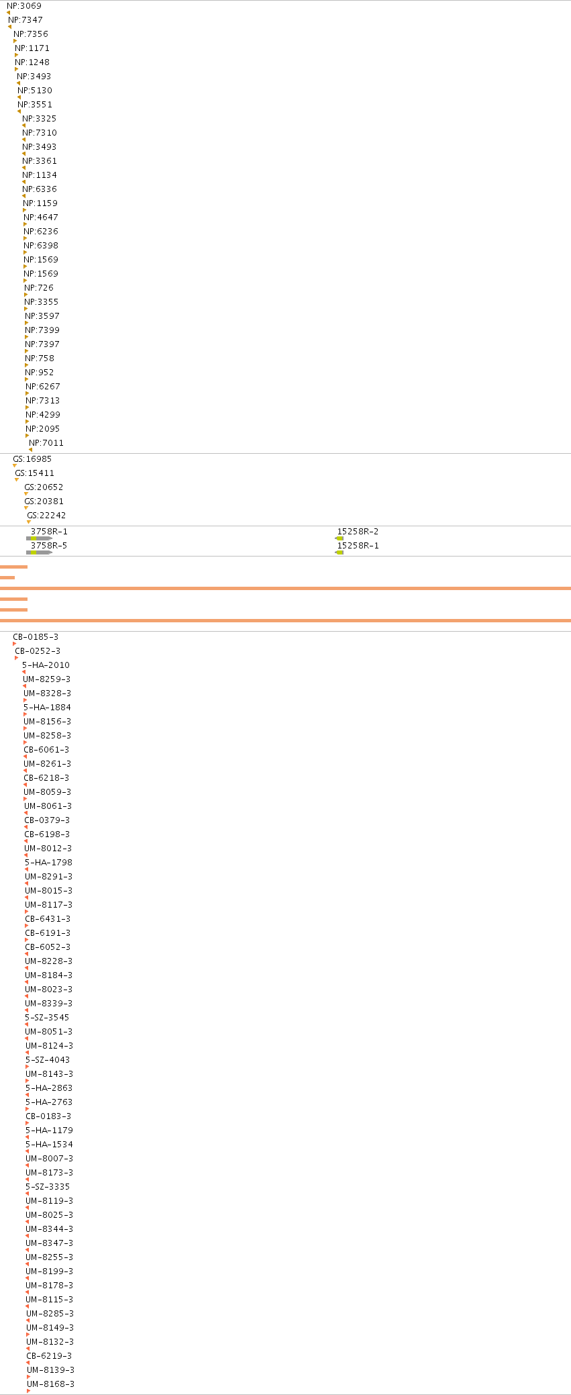Click the 15258R-1 green glyph
The image size is (571, 1395).
coord(340,552)
